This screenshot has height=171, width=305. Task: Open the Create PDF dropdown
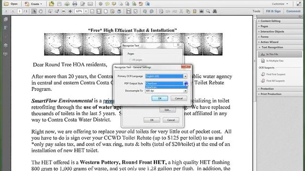(34, 4)
